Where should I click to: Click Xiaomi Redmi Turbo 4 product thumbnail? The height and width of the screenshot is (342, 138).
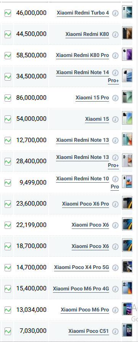(127, 12)
